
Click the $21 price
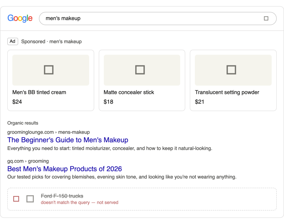click(199, 102)
